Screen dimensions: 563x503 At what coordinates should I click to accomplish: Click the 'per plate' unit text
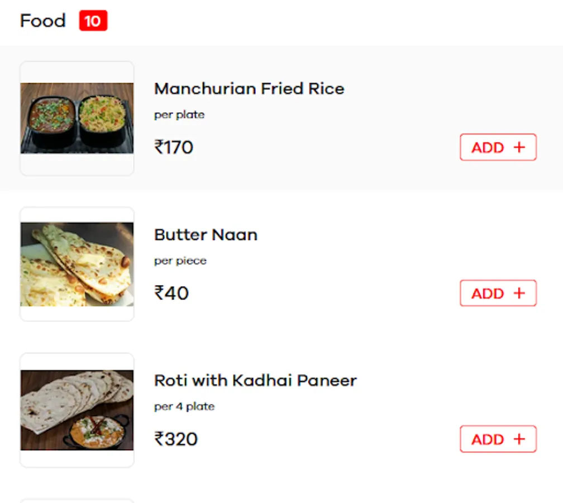pyautogui.click(x=179, y=115)
